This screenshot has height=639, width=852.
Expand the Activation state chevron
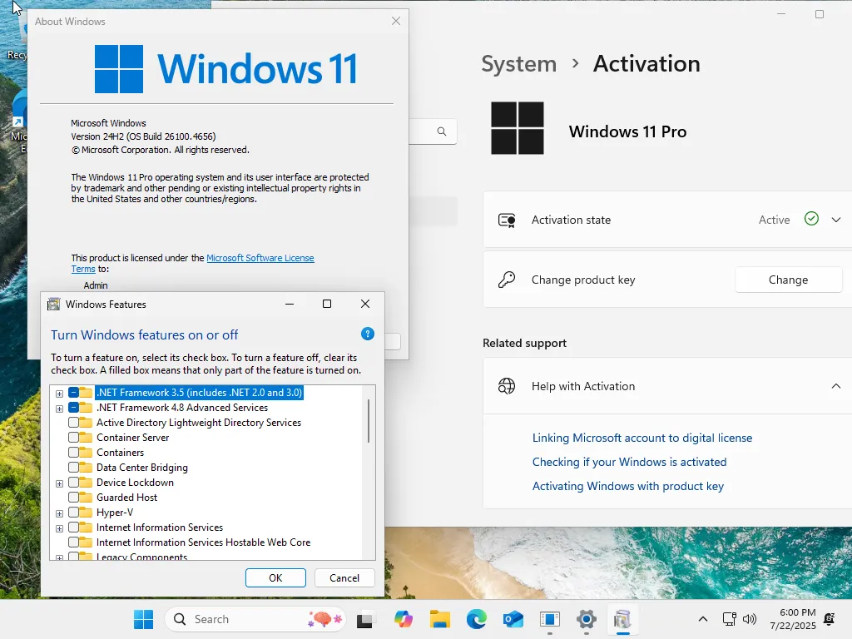[835, 220]
